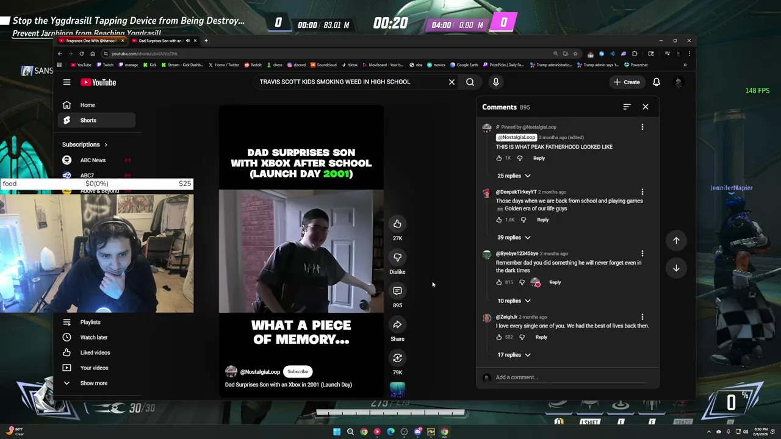Like the Short with thumbs up
Viewport: 781px width, 439px height.
(397, 224)
